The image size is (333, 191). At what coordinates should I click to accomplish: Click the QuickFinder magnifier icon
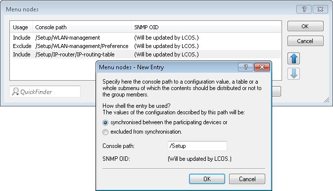pos(15,92)
